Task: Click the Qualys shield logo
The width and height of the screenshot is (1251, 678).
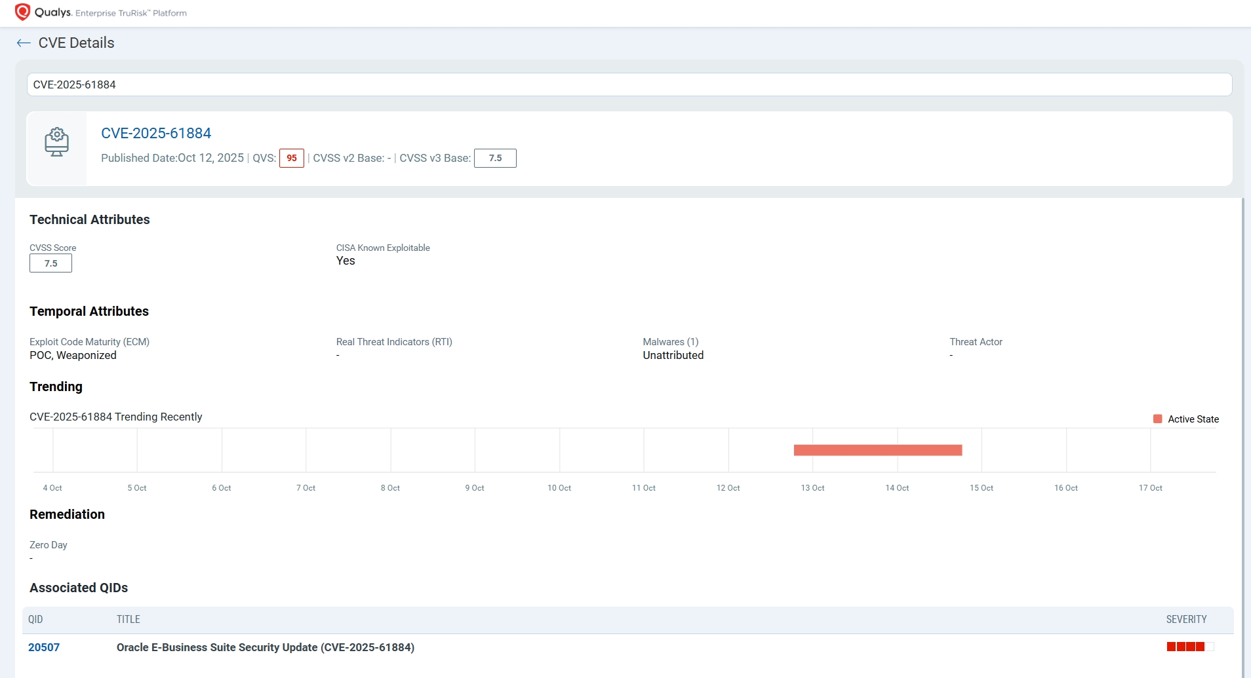Action: (x=22, y=12)
